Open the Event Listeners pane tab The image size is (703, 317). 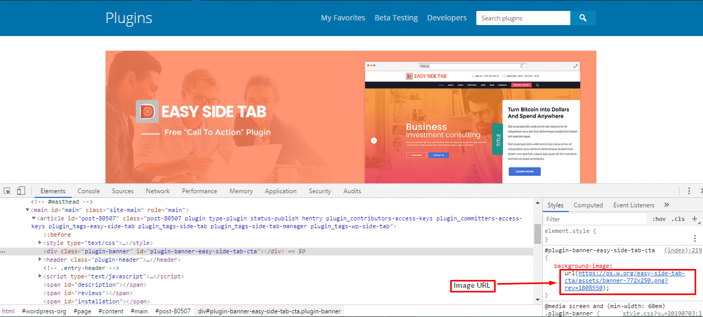(x=634, y=205)
